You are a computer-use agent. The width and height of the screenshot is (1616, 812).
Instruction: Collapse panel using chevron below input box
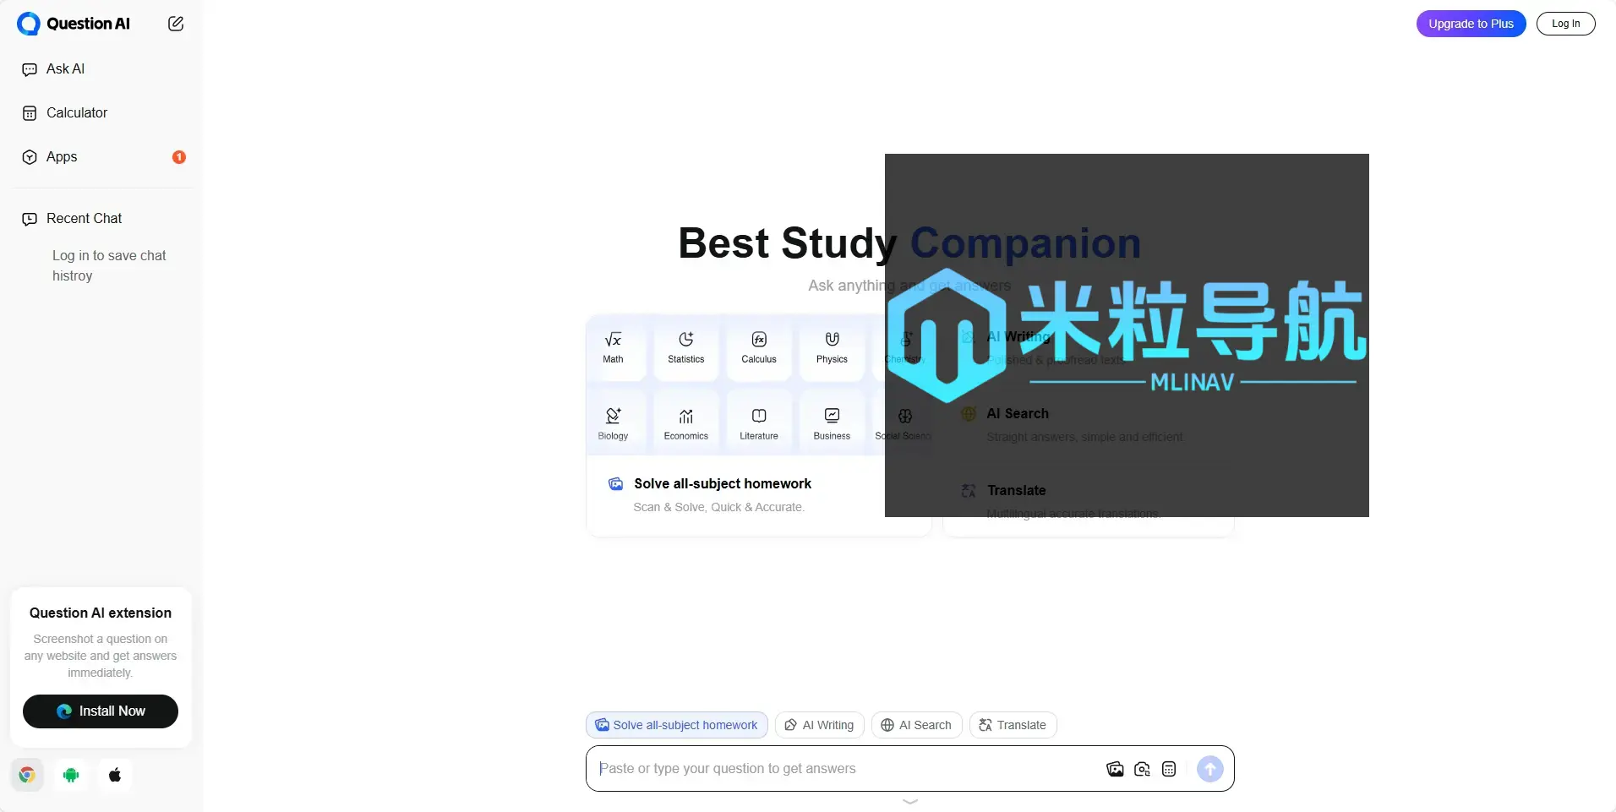[x=909, y=801]
